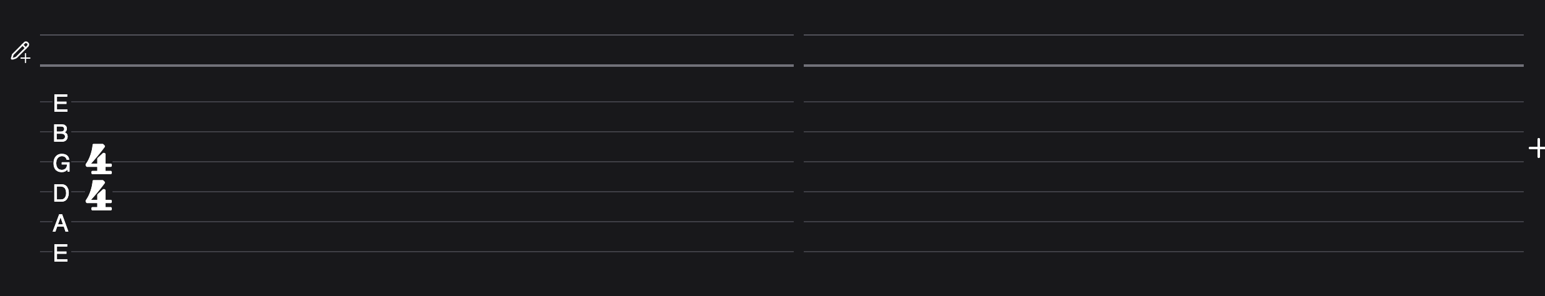Click the lowest string line in first measure
Viewport: 1545px width, 296px height.
pyautogui.click(x=431, y=252)
